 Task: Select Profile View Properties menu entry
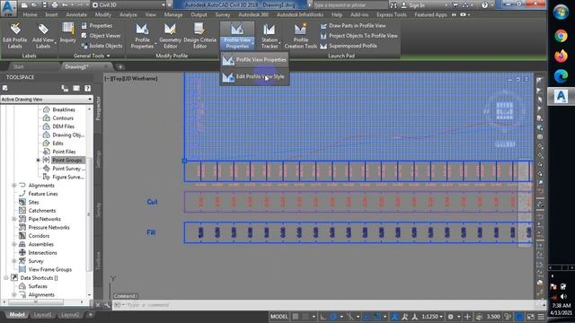254,60
